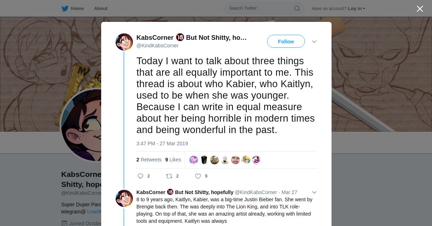Click the @KindKabsCorner handle under the name
Image resolution: width=432 pixels, height=226 pixels.
coord(157,46)
